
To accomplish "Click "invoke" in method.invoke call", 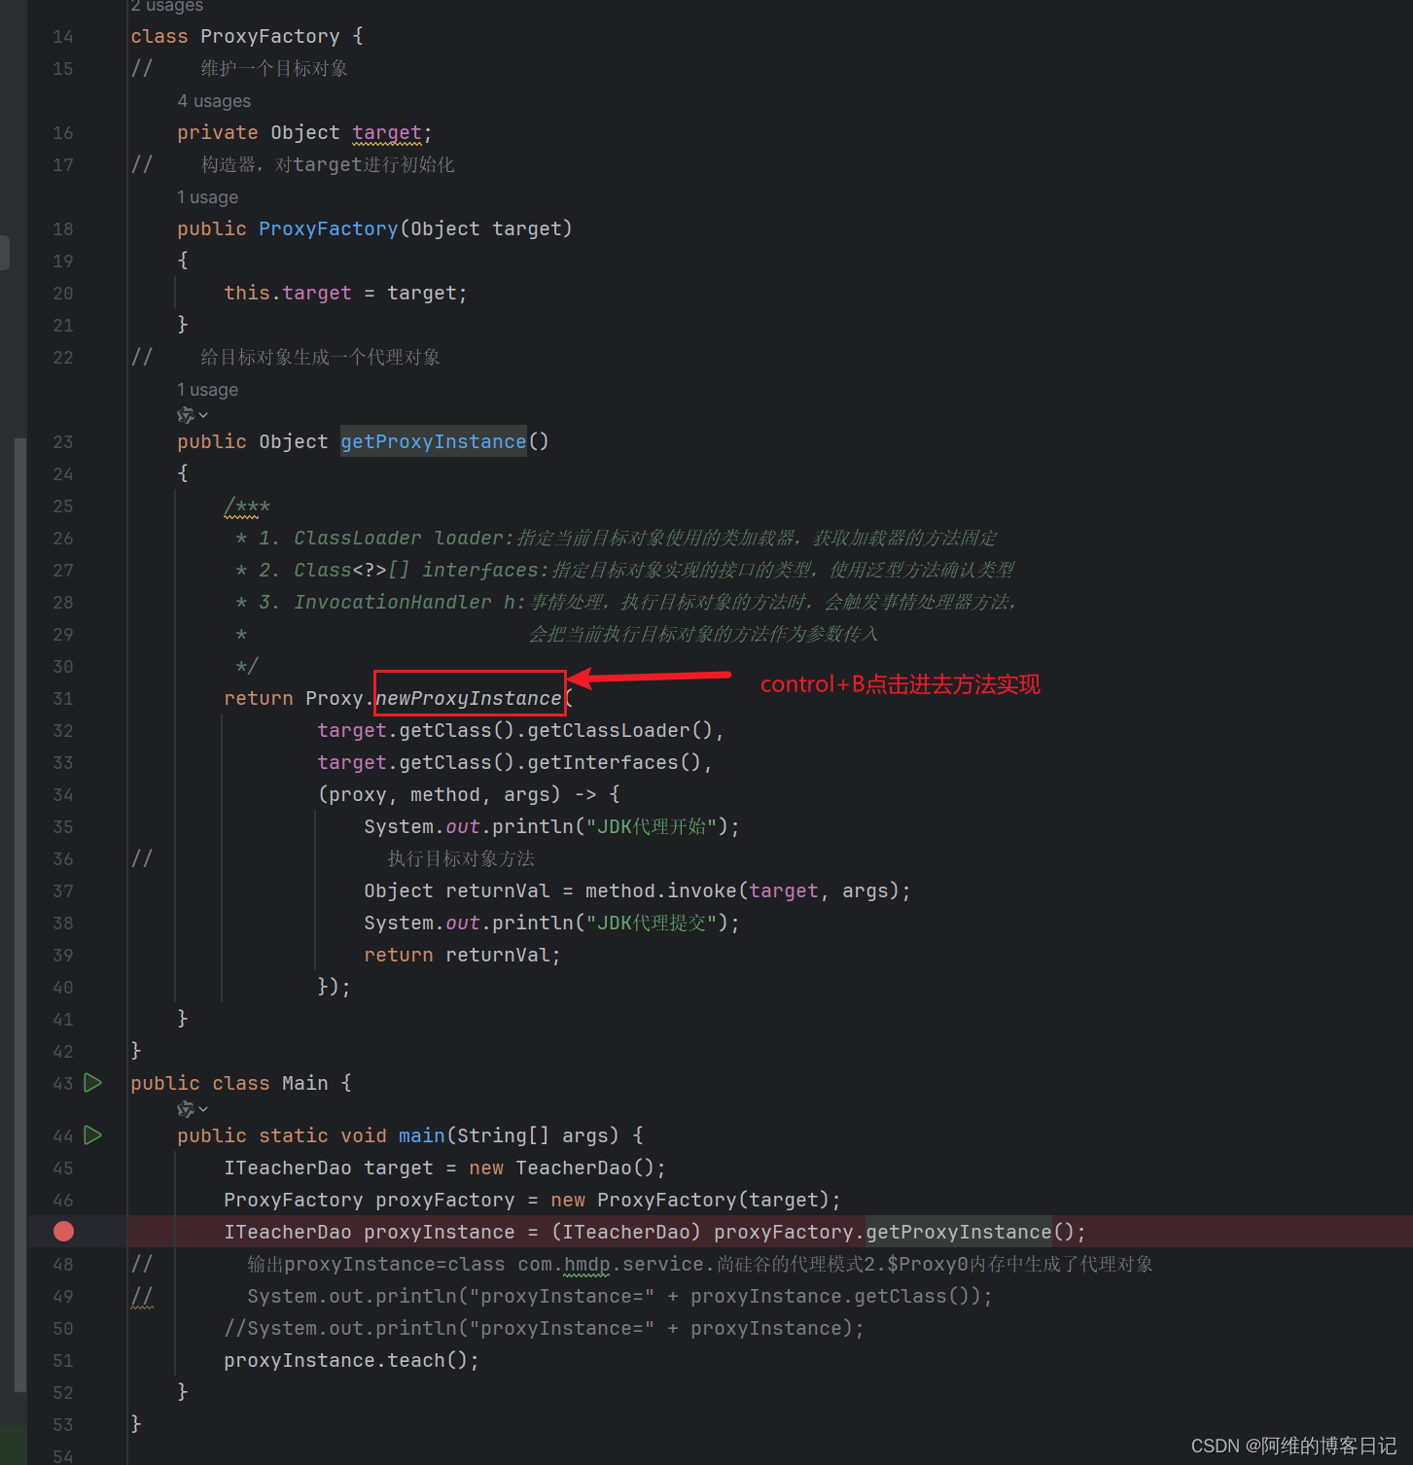I will [702, 890].
